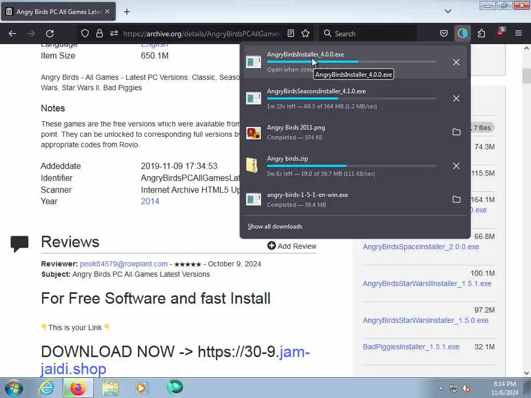Download AngryBirdsSpaceInstaller_2.0.0.exe
This screenshot has height=398, width=531.
coord(421,247)
